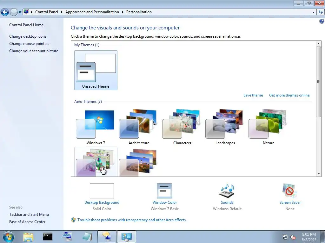Open Window Color text link

point(165,202)
